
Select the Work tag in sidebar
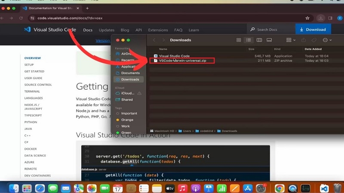123,126
